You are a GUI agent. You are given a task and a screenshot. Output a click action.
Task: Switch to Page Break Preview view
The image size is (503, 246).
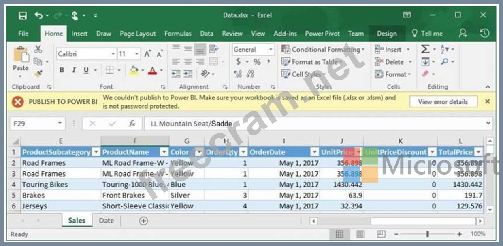(381, 234)
